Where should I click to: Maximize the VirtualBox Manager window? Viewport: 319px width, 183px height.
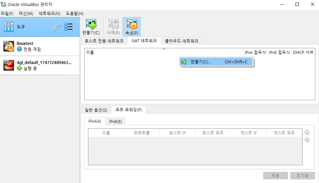pyautogui.click(x=297, y=4)
